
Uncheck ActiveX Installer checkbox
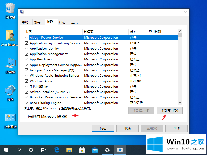27,92
